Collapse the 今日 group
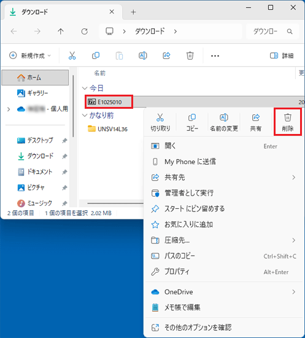The width and height of the screenshot is (305, 338). [x=85, y=88]
